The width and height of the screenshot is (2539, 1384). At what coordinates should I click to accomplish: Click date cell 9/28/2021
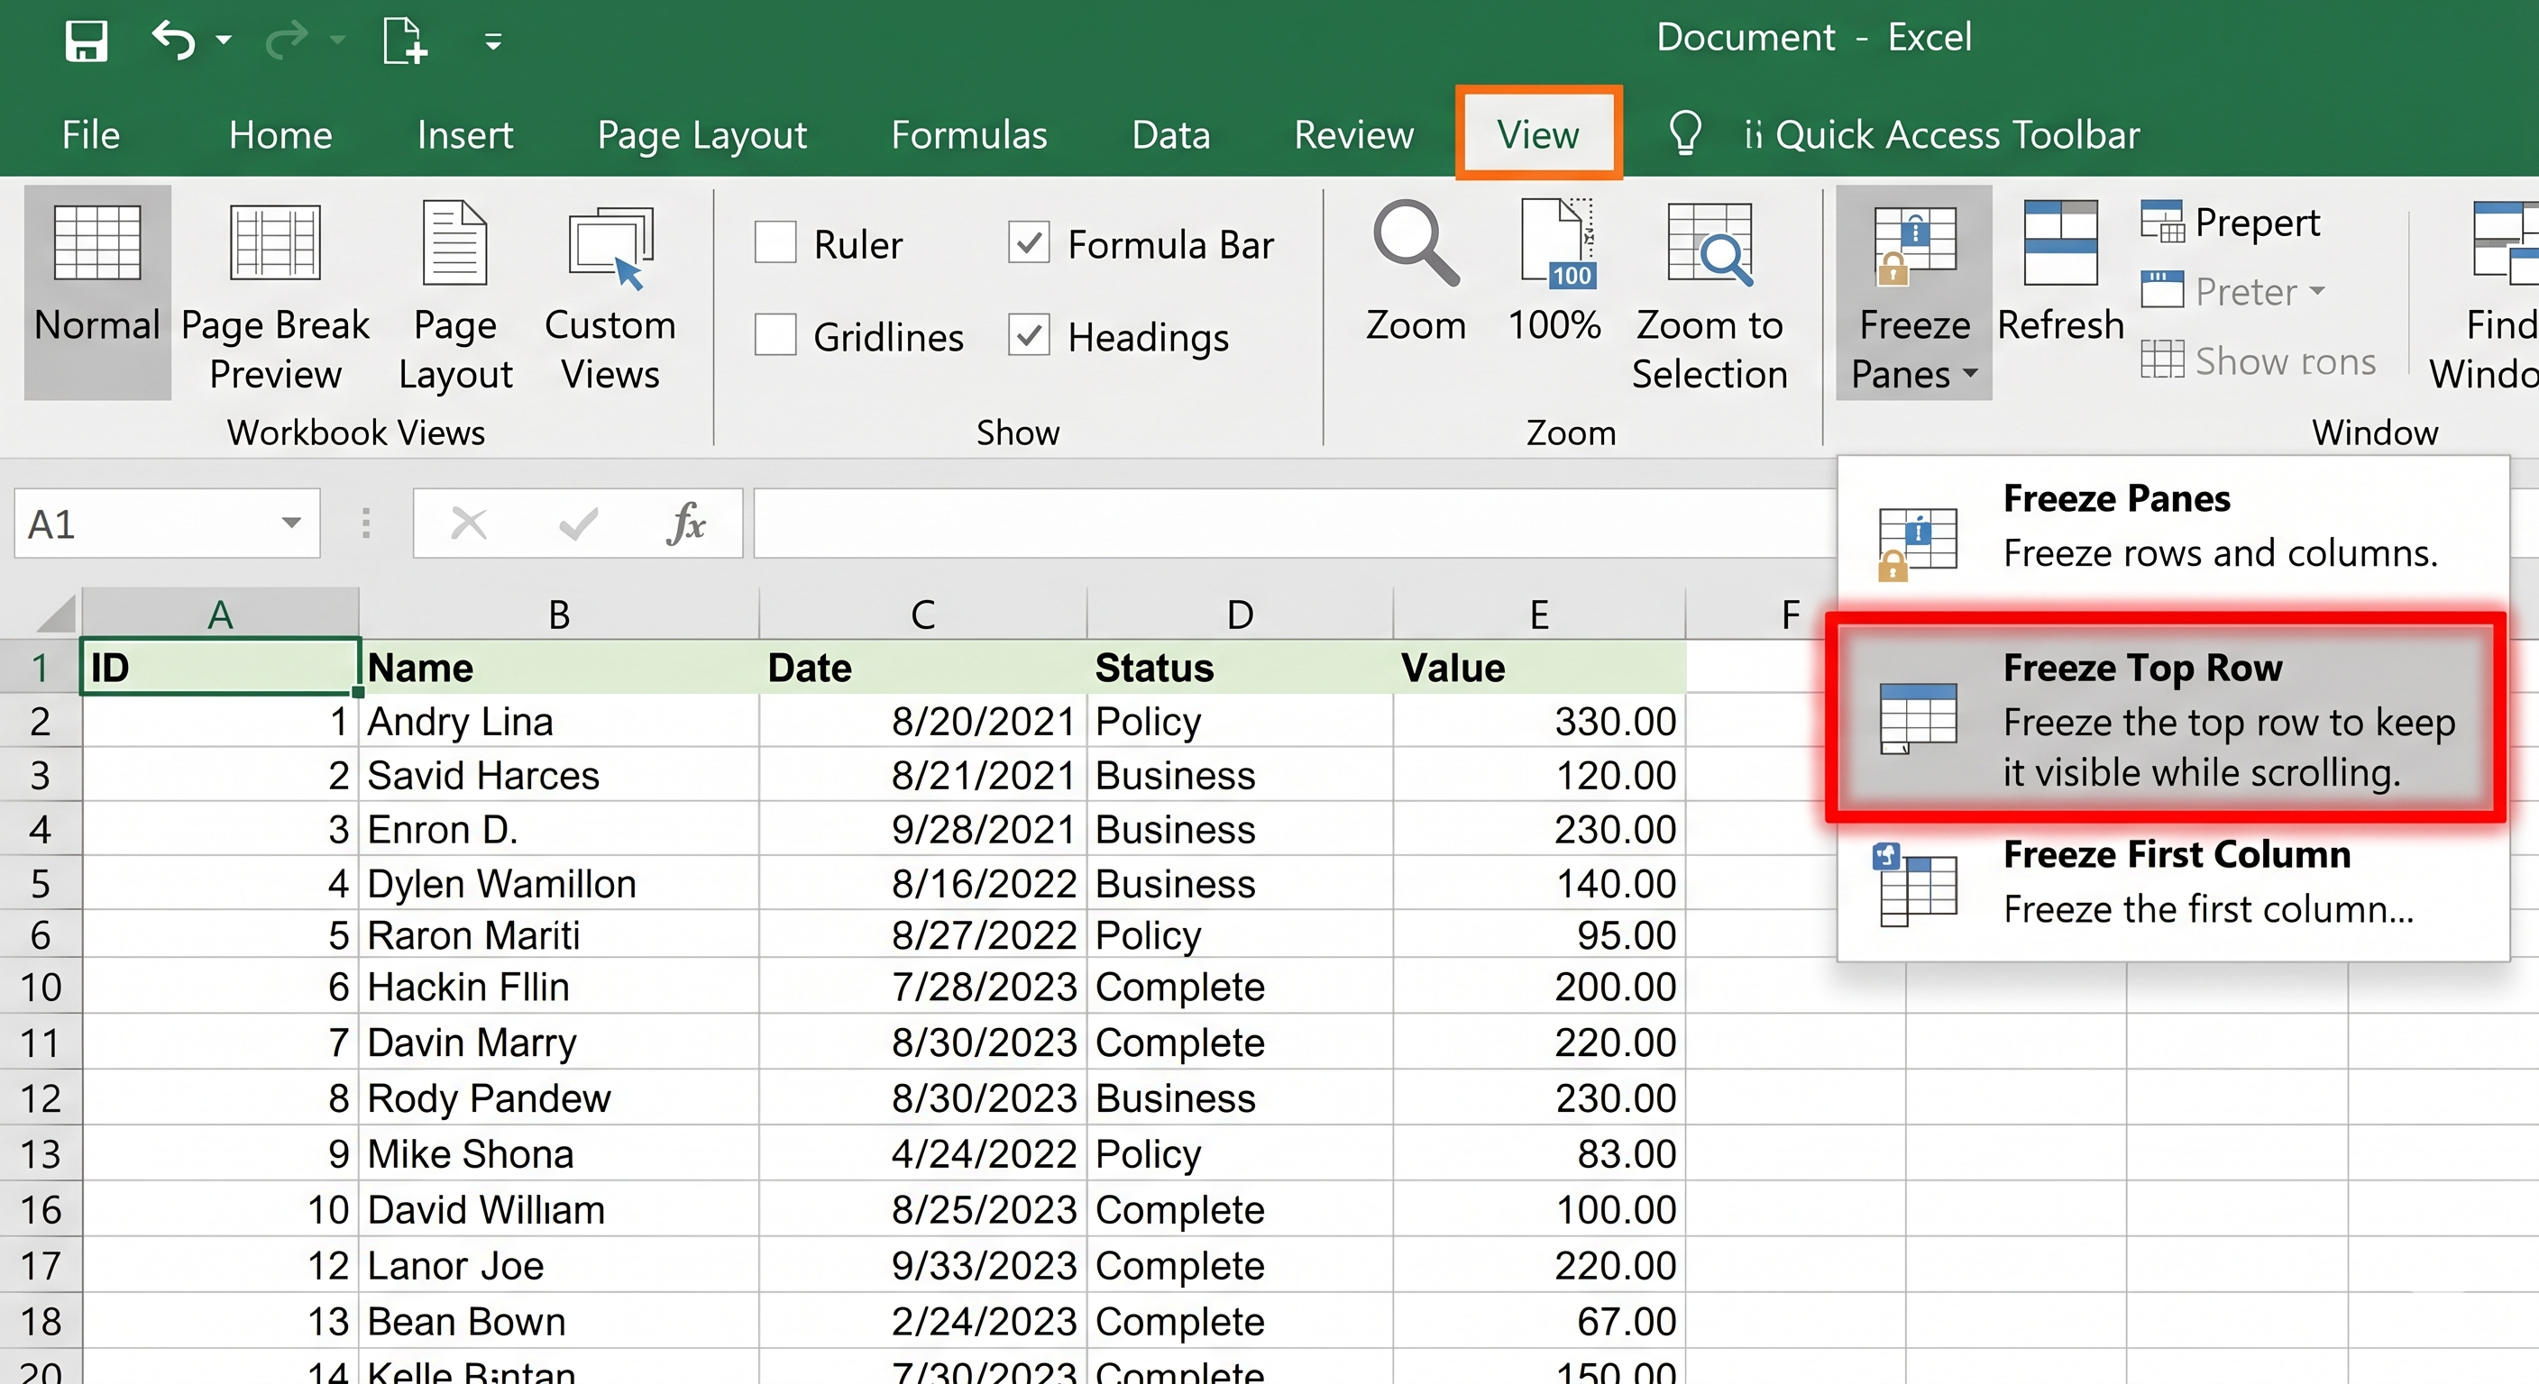(922, 830)
